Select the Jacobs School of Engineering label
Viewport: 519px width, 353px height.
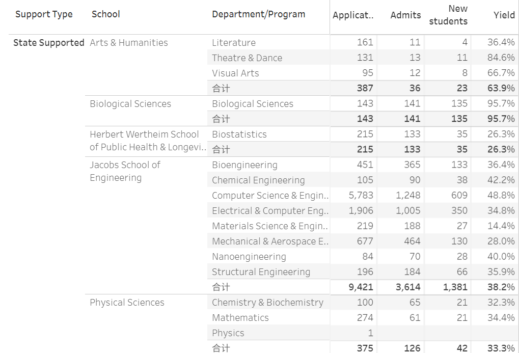(125, 171)
